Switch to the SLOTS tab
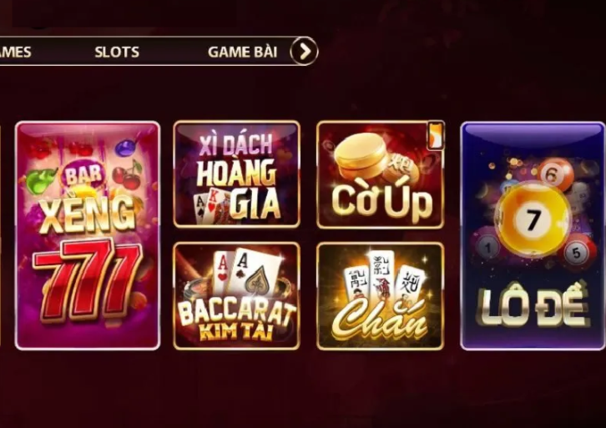Viewport: 606px width, 428px height. [117, 52]
